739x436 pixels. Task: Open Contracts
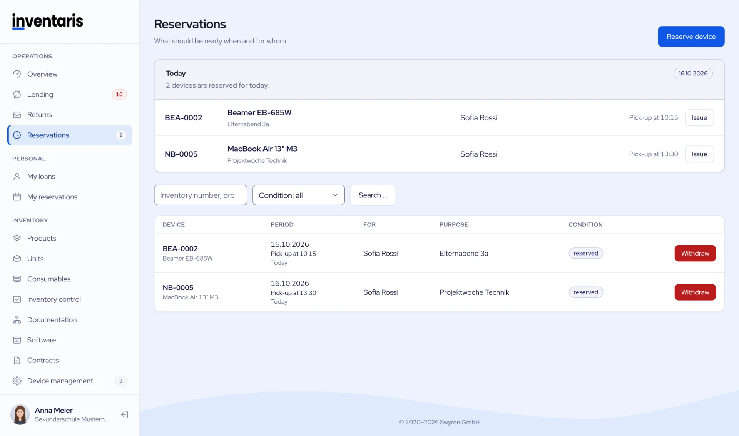pyautogui.click(x=70, y=360)
